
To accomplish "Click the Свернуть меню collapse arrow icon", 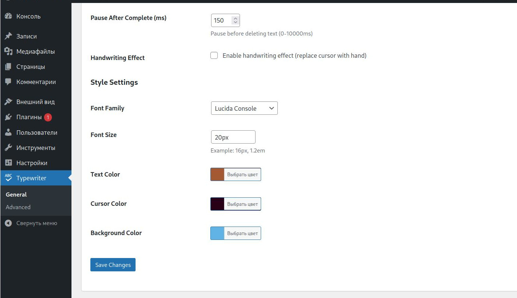I will [9, 223].
